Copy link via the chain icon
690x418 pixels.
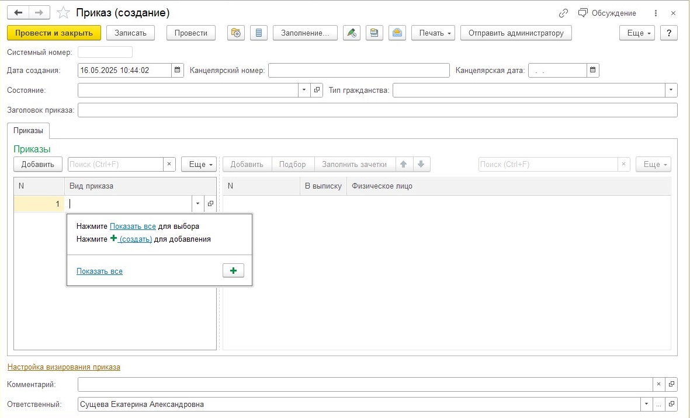(563, 13)
